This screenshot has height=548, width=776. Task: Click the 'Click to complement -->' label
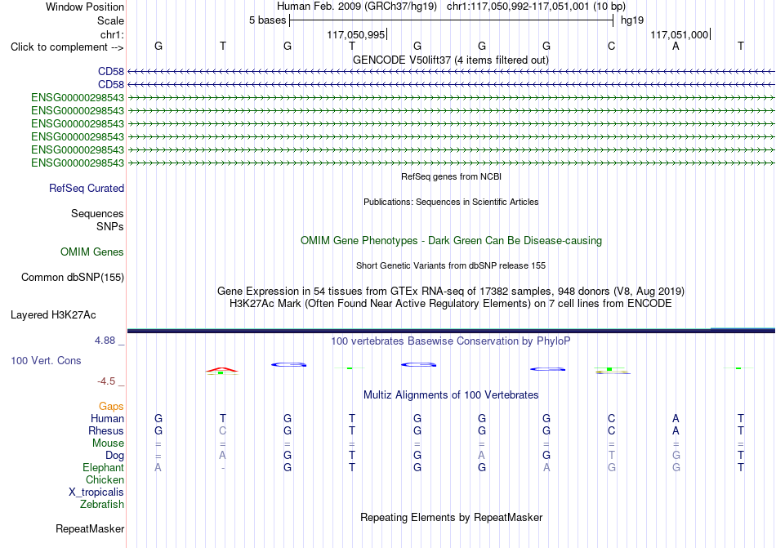click(x=67, y=47)
